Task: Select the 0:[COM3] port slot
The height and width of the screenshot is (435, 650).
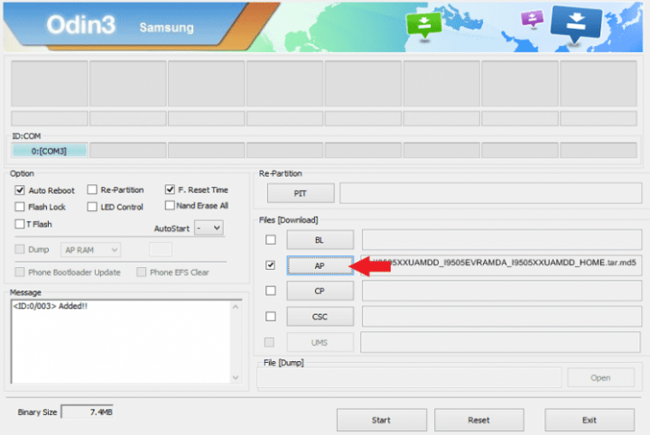Action: 50,151
